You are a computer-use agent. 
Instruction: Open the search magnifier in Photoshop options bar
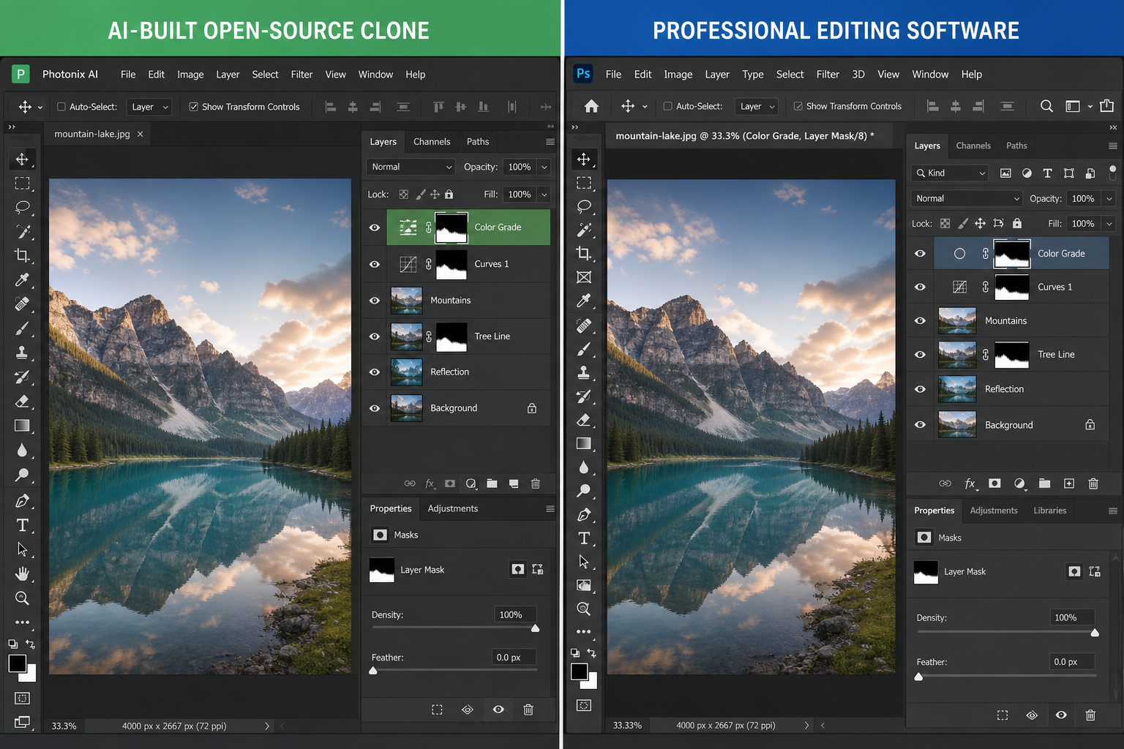(1046, 106)
